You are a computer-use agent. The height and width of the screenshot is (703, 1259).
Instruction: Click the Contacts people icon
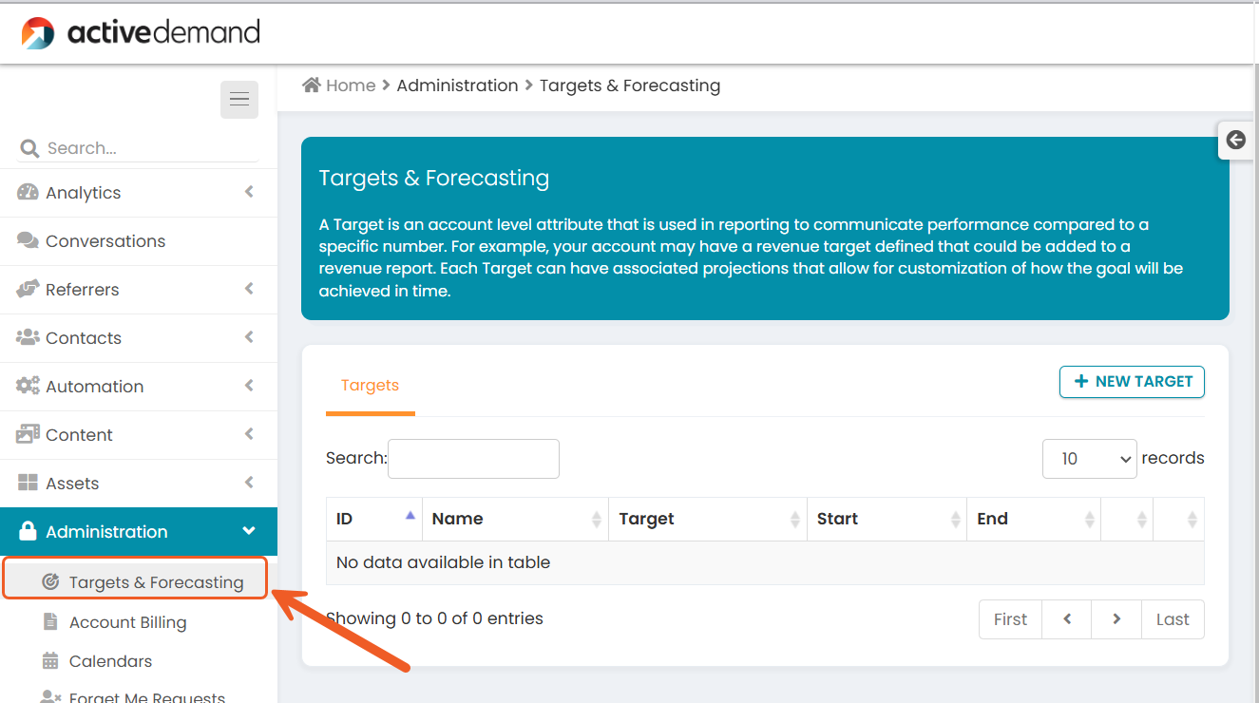[x=28, y=337]
